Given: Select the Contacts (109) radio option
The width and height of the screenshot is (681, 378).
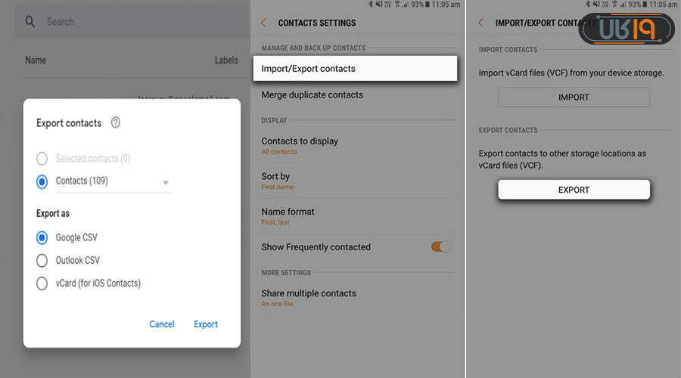Looking at the screenshot, I should pyautogui.click(x=42, y=181).
